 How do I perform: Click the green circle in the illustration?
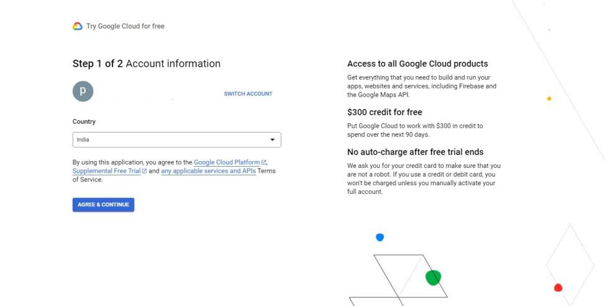click(433, 278)
